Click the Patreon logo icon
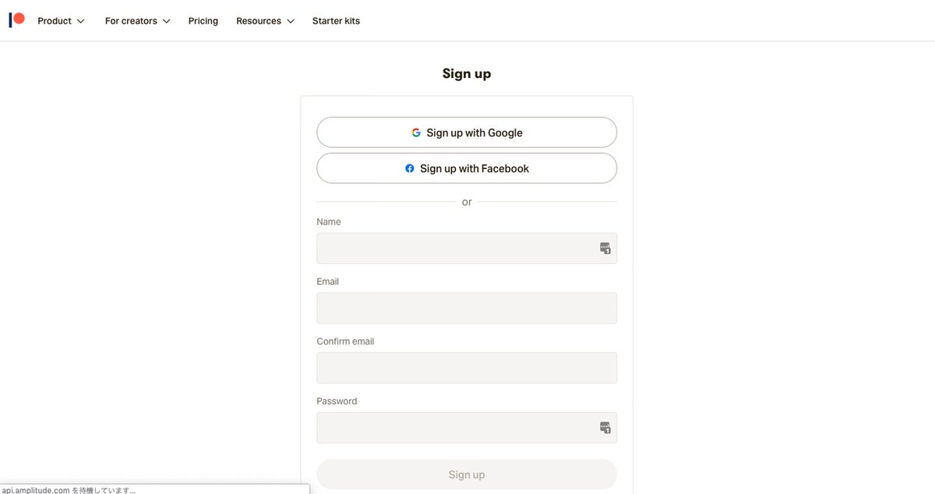The height and width of the screenshot is (494, 935). tap(16, 20)
